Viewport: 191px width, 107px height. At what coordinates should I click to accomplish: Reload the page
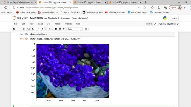6,7
